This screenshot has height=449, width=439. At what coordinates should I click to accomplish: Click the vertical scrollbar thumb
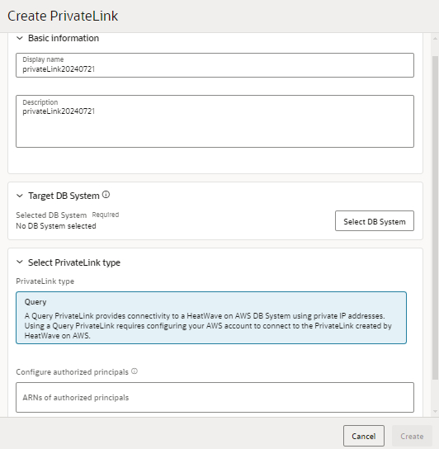tap(435, 218)
